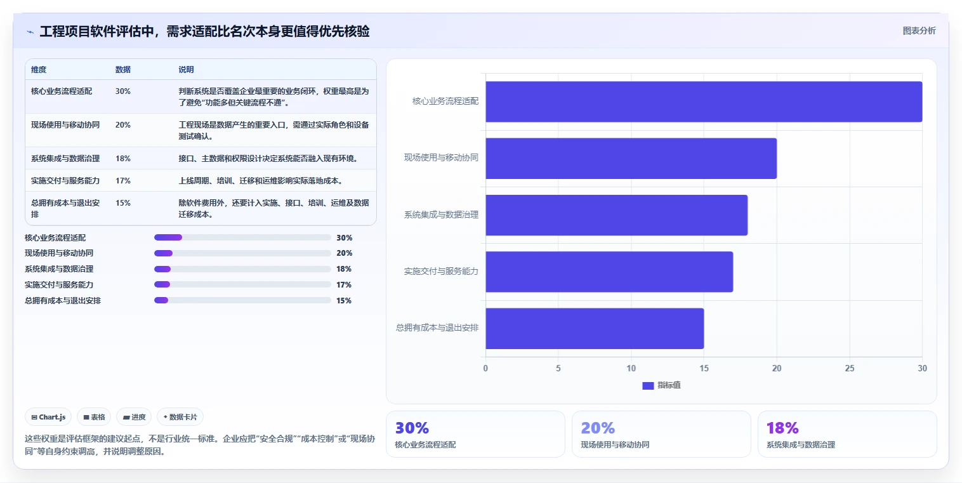Click description starting 除软件费用外

(273, 209)
